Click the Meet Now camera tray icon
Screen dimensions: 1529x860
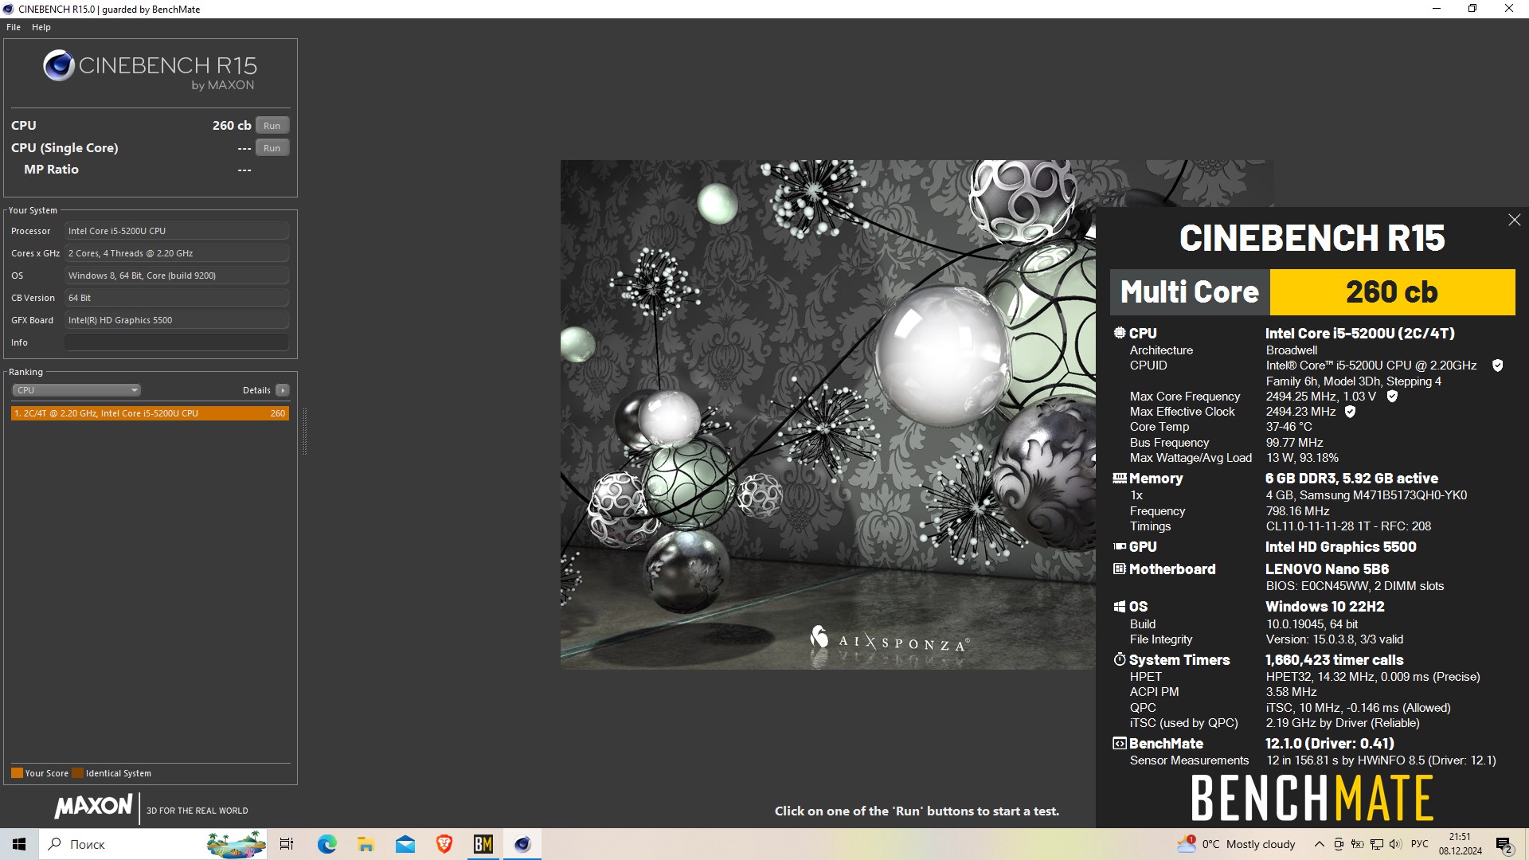click(x=1339, y=844)
